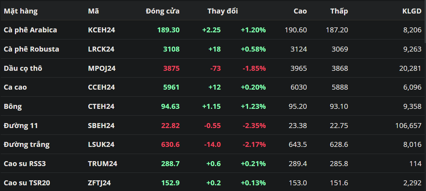Image resolution: width=426 pixels, height=191 pixels.
Task: Open the Ca cao commodity entry
Action: 15,87
